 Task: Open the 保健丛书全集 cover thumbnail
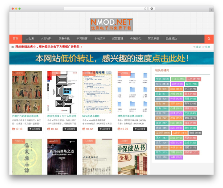(x=132, y=157)
